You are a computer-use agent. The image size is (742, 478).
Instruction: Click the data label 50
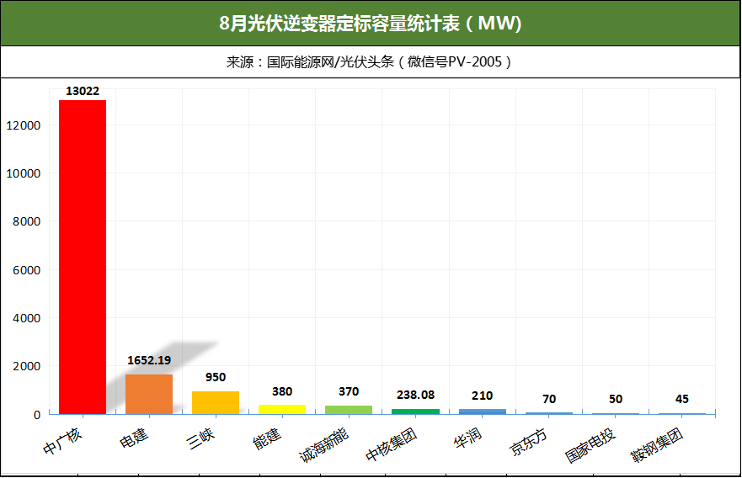pyautogui.click(x=615, y=399)
